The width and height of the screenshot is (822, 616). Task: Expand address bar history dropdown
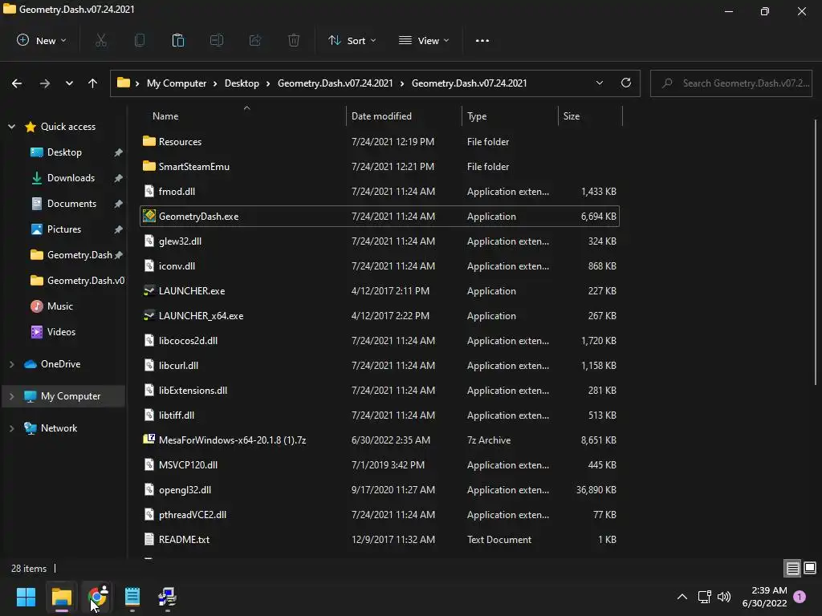point(599,83)
